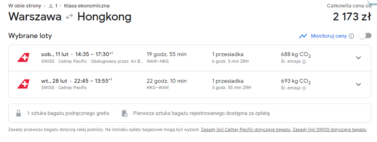Image resolution: width=377 pixels, height=142 pixels.
Task: Select the outbound WAW–HKG flight row
Action: (190, 58)
